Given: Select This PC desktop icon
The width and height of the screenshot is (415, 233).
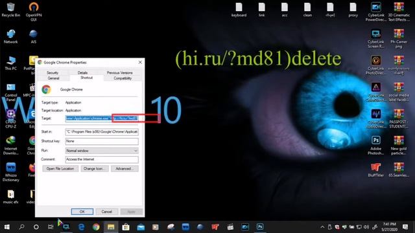Looking at the screenshot, I should [10, 63].
